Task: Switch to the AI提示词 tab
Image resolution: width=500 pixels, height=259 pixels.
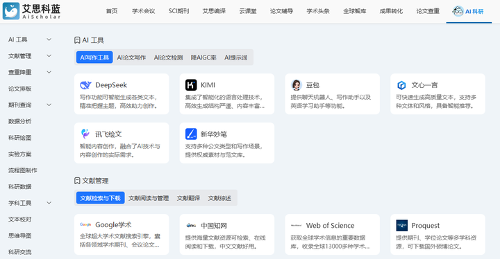Action: [236, 57]
